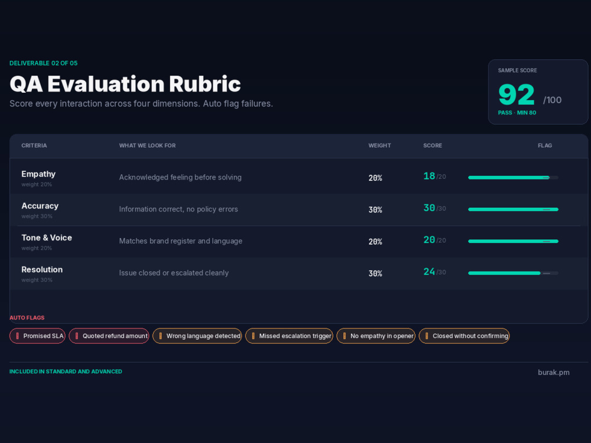
Task: Click the SAMPLE SCORE label
Action: [x=517, y=70]
